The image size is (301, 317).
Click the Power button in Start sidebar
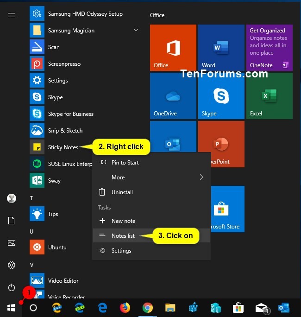(x=12, y=287)
